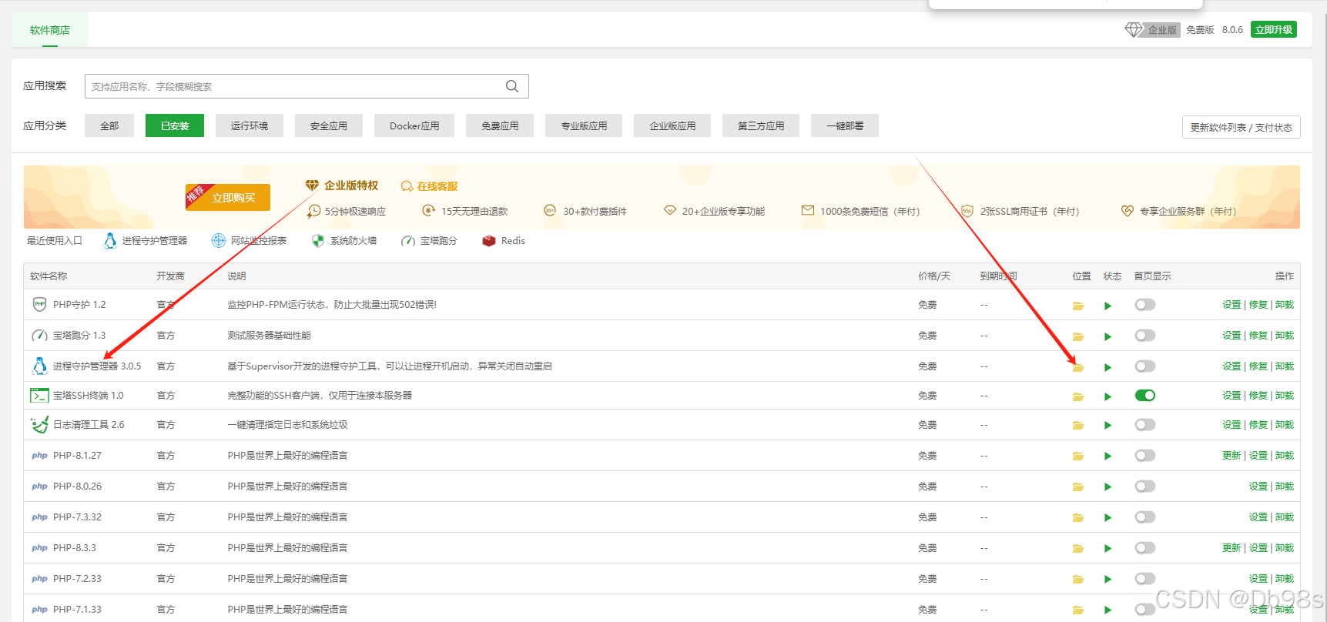Screen dimensions: 1327x622
Task: Toggle homepage display for PHP-8.3.3
Action: pyautogui.click(x=1145, y=548)
